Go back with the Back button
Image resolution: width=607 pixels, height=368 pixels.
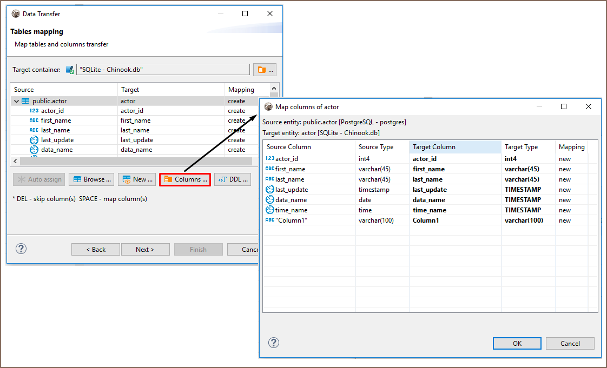pos(96,249)
